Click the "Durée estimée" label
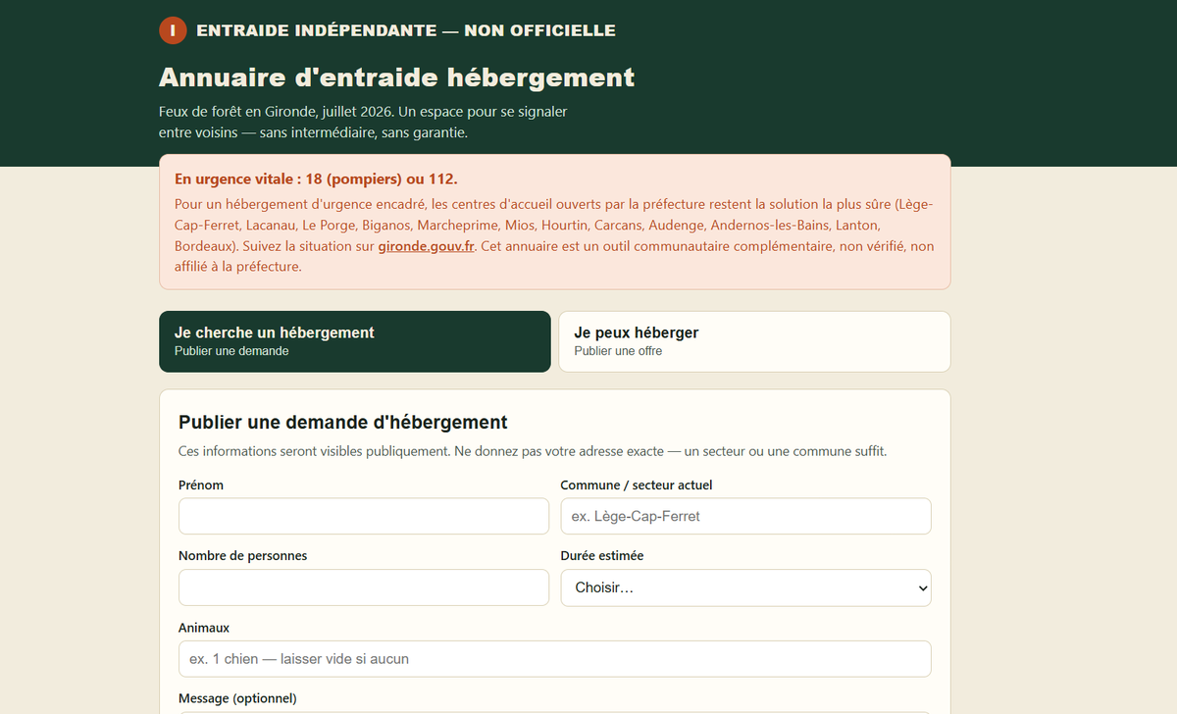The height and width of the screenshot is (714, 1177). (x=602, y=556)
